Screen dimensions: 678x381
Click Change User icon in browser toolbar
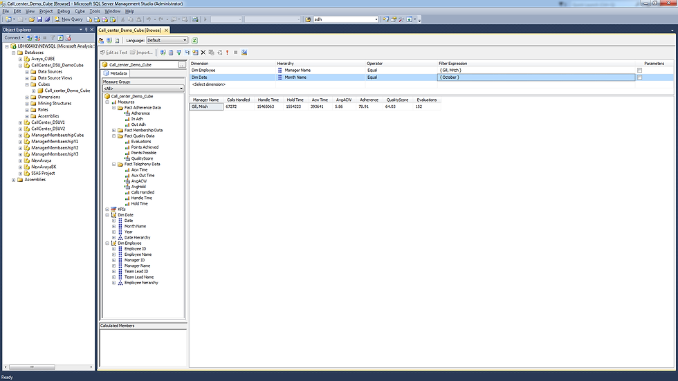[x=101, y=40]
